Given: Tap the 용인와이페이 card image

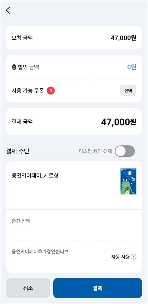Looking at the screenshot, I should 128,181.
